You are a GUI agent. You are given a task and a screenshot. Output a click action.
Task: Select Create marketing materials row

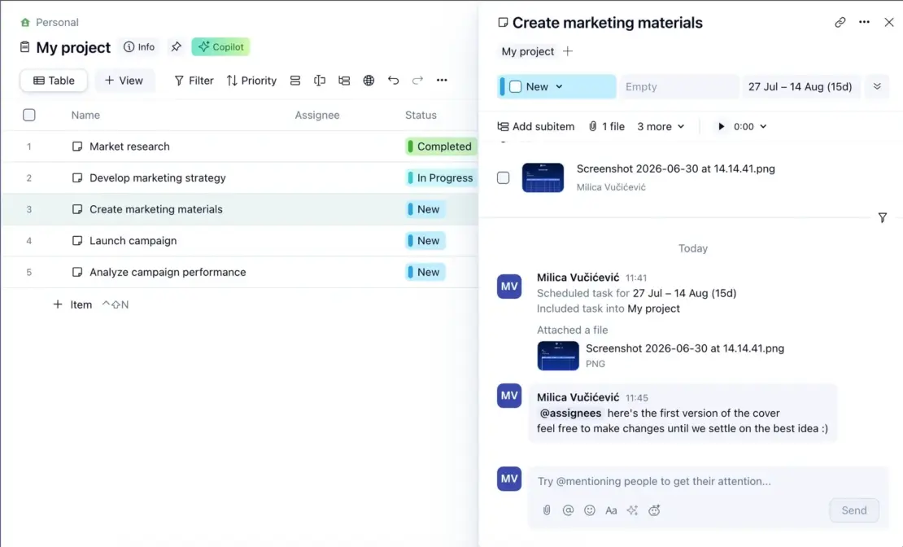point(239,209)
